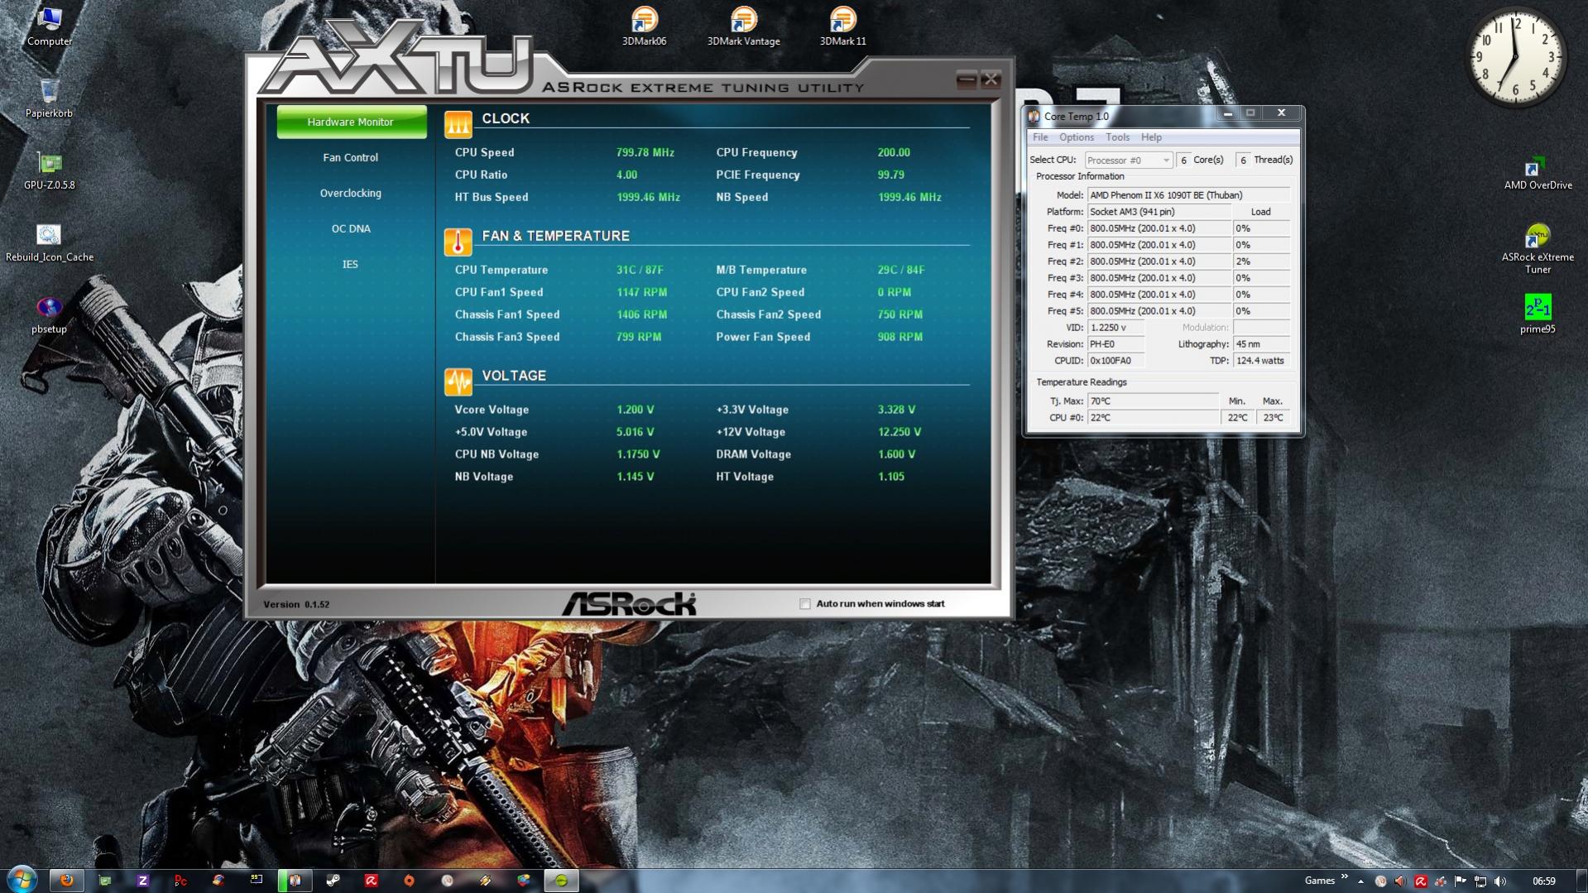
Task: Click the purple Z taskbar icon
Action: [142, 881]
